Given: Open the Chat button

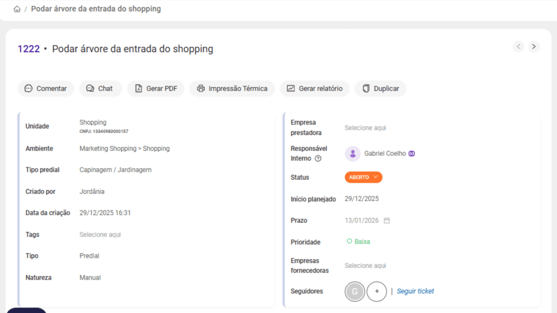Looking at the screenshot, I should pos(100,89).
